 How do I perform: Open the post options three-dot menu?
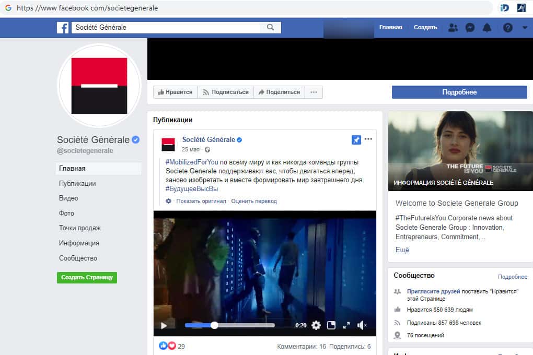click(x=368, y=139)
